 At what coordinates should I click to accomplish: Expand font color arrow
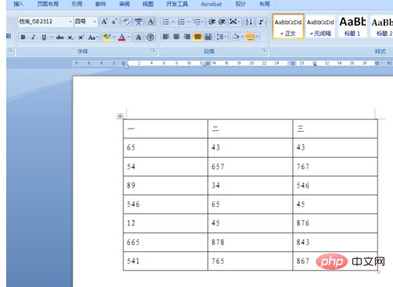129,37
